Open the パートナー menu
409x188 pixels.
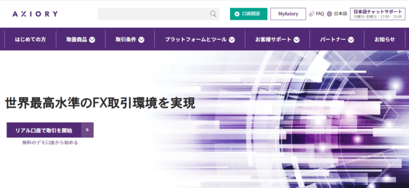(333, 40)
